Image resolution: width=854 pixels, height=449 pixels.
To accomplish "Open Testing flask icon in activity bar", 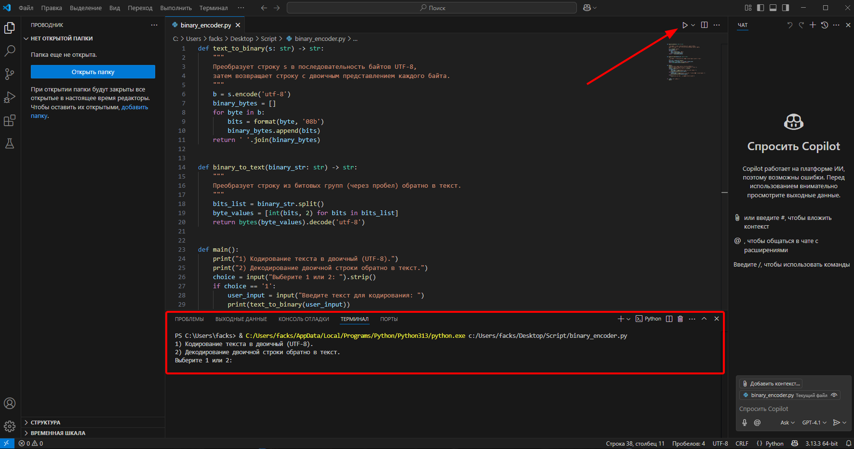I will click(10, 143).
